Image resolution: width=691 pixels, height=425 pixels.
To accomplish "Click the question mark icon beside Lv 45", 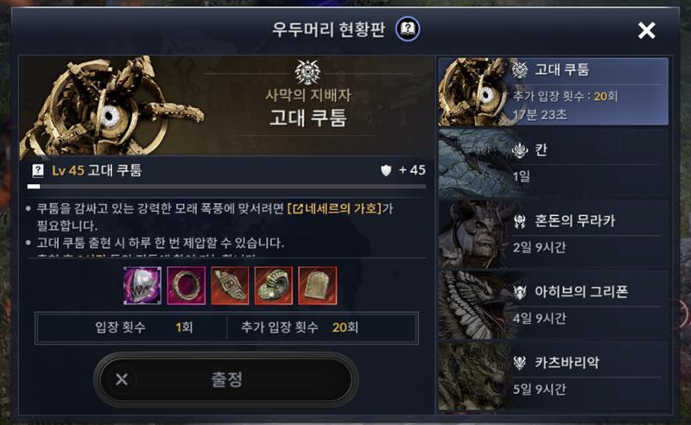I will point(38,170).
